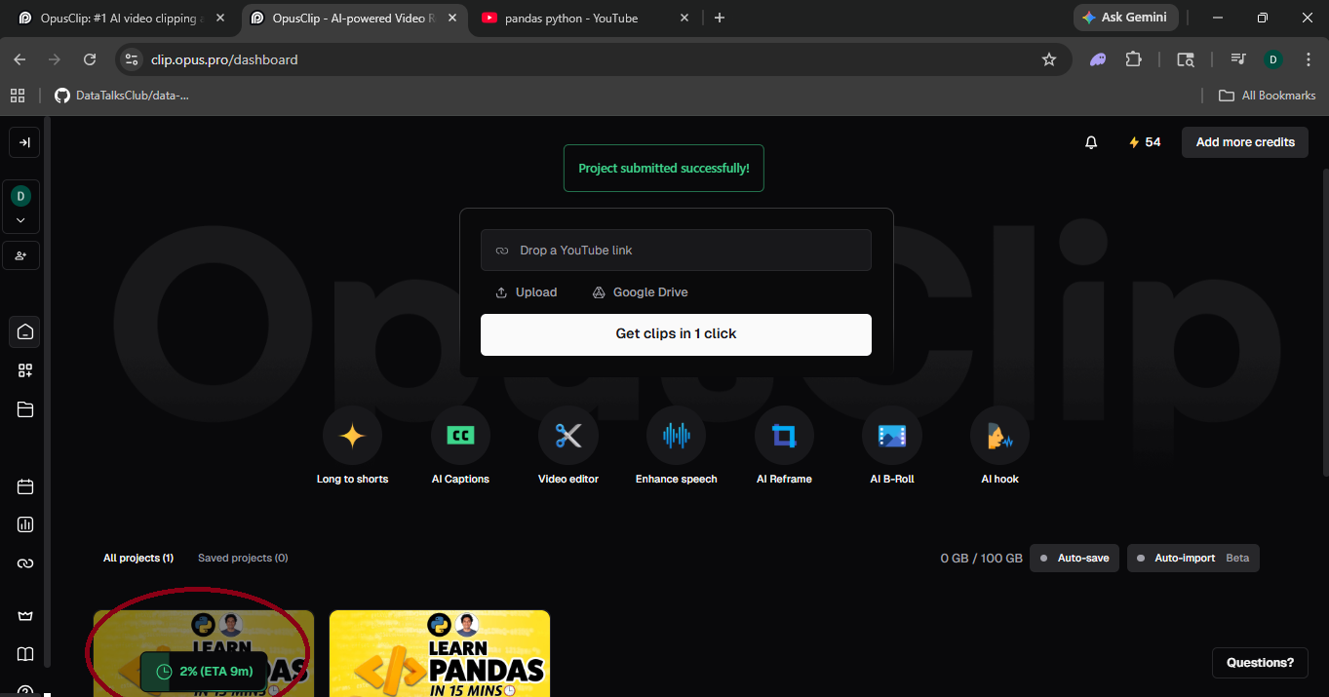Switch to OpusClip #1 AI video clipping tab
The image size is (1329, 697).
tap(120, 18)
